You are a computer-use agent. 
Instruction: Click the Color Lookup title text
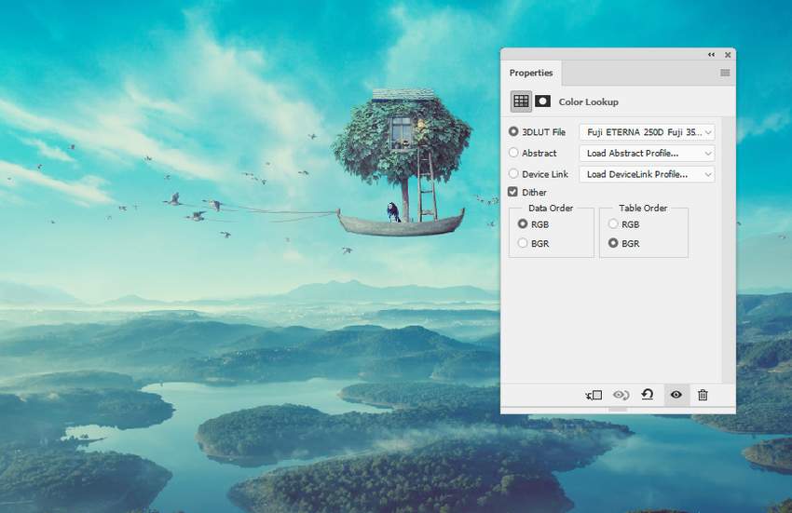tap(589, 102)
